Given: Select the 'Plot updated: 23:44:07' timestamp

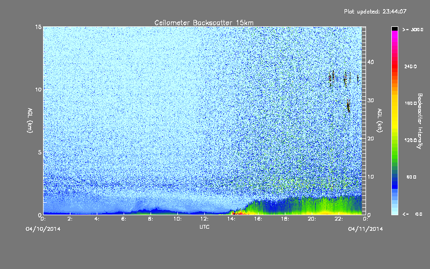Looking at the screenshot, I should coord(375,11).
